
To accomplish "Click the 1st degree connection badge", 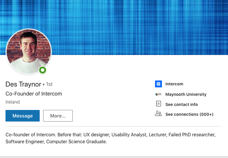I will (x=49, y=84).
